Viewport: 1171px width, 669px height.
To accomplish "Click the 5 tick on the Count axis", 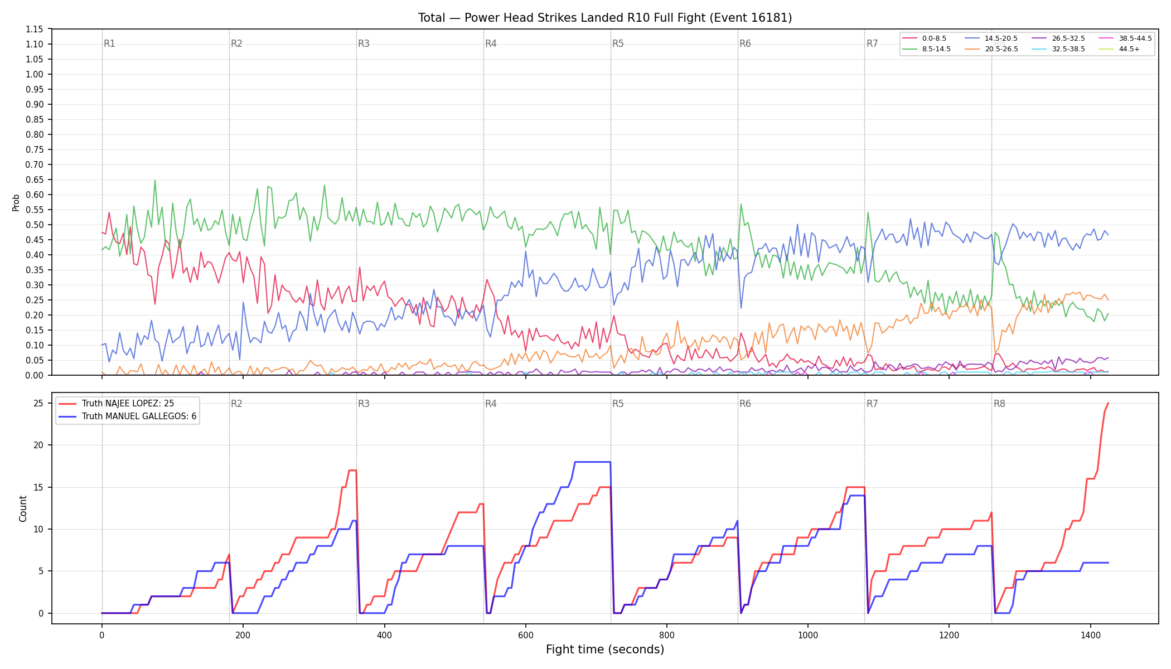I will coord(41,571).
